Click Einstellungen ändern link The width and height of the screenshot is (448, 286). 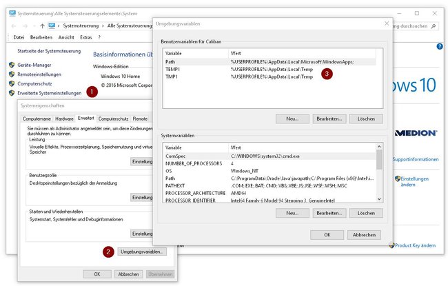[414, 181]
